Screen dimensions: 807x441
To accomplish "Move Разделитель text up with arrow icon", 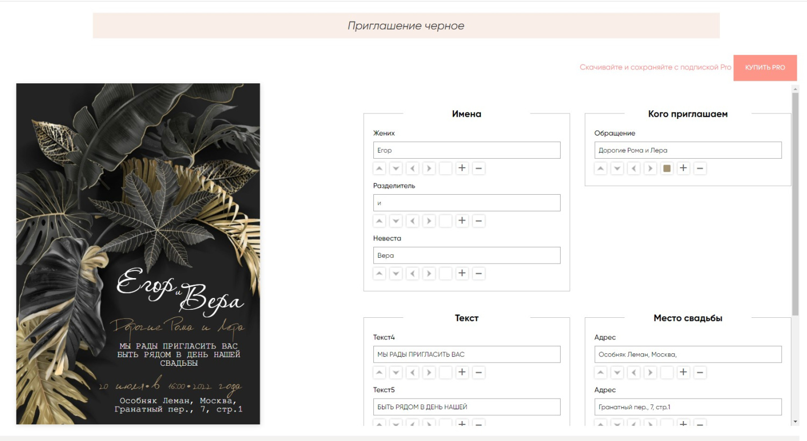I will (x=379, y=221).
